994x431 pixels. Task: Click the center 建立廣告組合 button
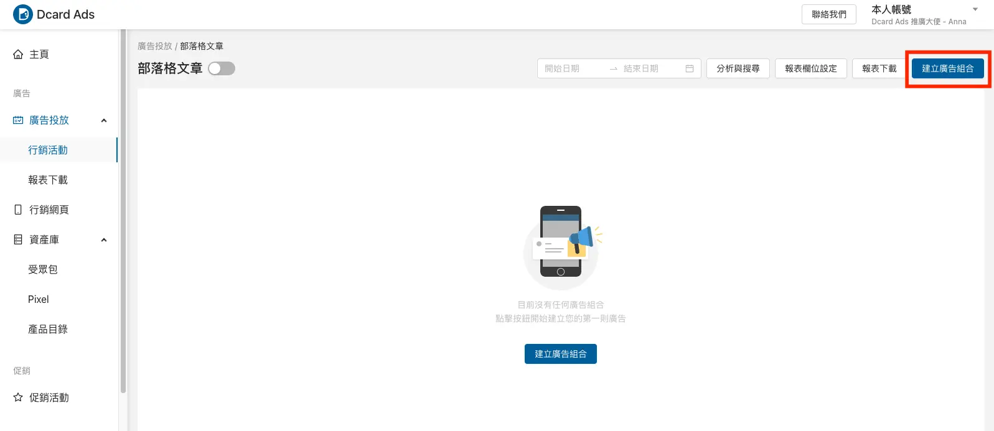[x=560, y=354]
